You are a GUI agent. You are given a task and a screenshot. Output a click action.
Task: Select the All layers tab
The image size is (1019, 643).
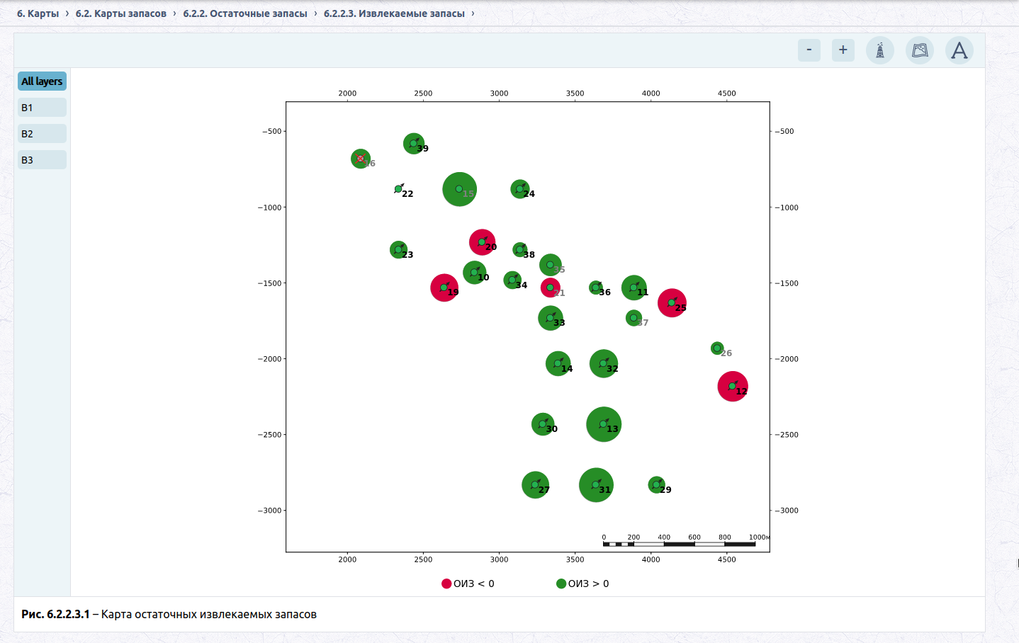pos(42,81)
